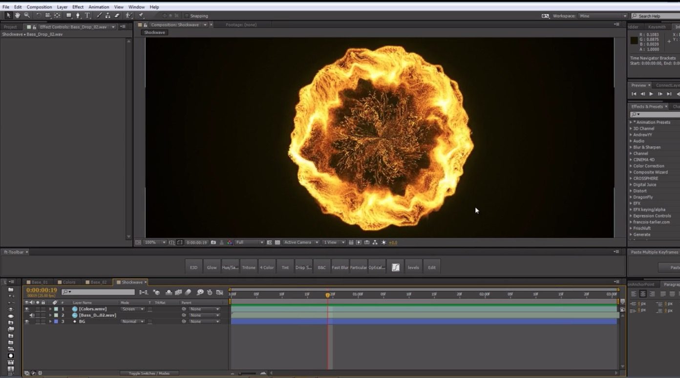Open the Composition menu
The height and width of the screenshot is (378, 680).
tap(39, 7)
